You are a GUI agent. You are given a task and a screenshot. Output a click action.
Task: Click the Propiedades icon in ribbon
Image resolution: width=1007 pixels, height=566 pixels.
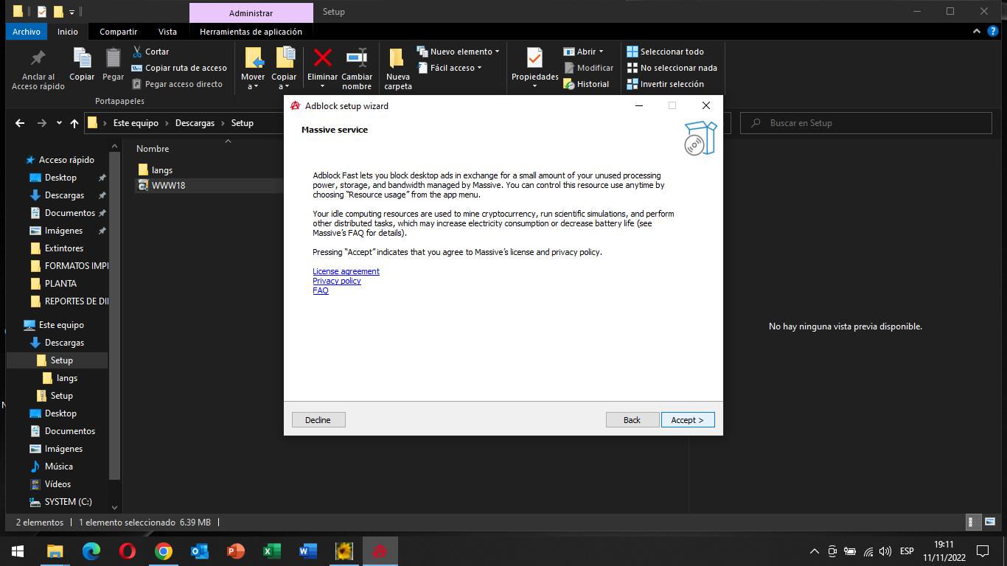(534, 58)
